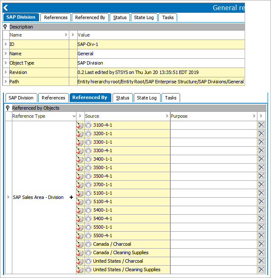
Task: Remove the 3200-1-1 reference with X icon
Action: click(x=261, y=133)
